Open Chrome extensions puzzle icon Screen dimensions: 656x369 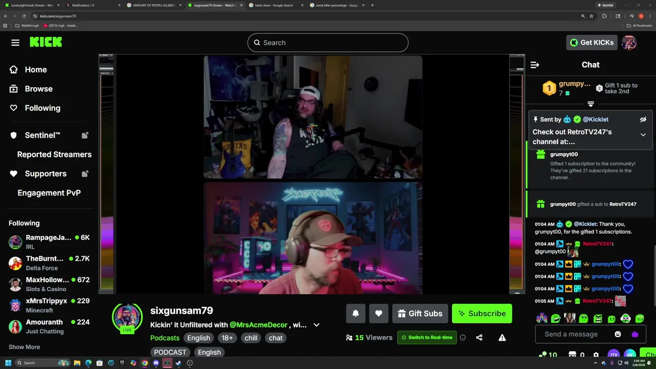pyautogui.click(x=604, y=16)
